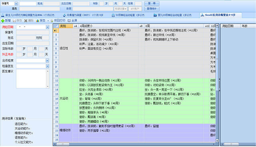The height and width of the screenshot is (147, 256).
Task: Switch to the 婴儿20项神经运动检查 tab
Action: [x=172, y=15]
